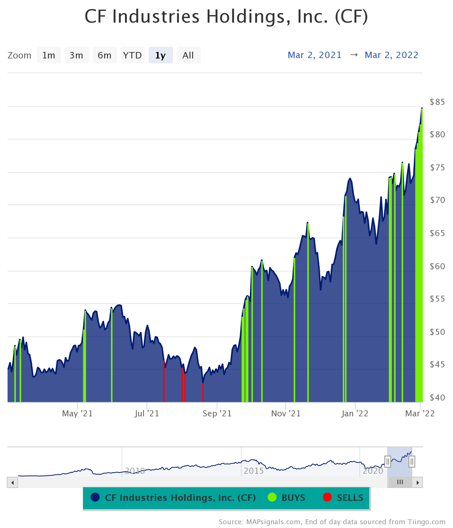
Task: Show All data range
Action: coord(188,55)
